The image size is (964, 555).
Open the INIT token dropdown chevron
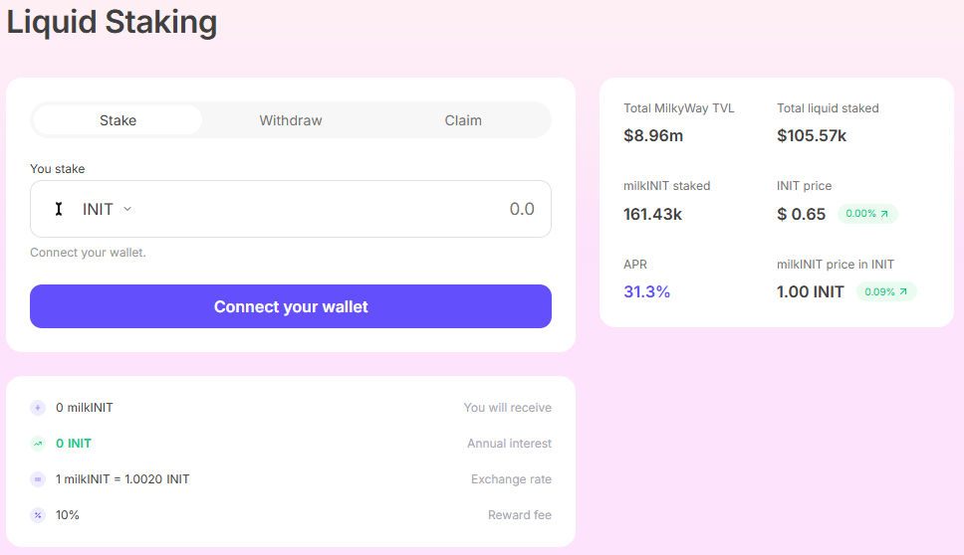pyautogui.click(x=127, y=209)
